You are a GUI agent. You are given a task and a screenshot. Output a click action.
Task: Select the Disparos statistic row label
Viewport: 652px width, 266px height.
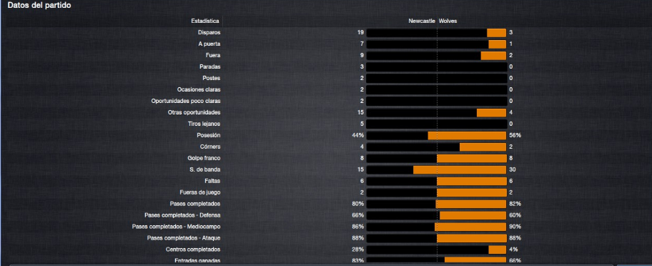pos(209,32)
